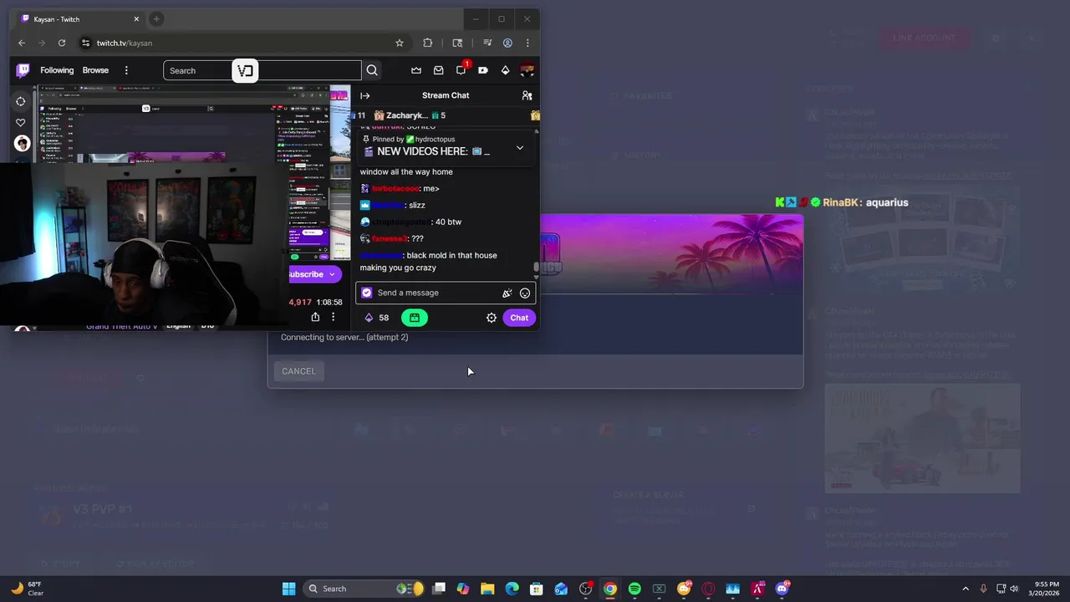
Task: Open the weather widget 68°F Clear
Action: (27, 589)
